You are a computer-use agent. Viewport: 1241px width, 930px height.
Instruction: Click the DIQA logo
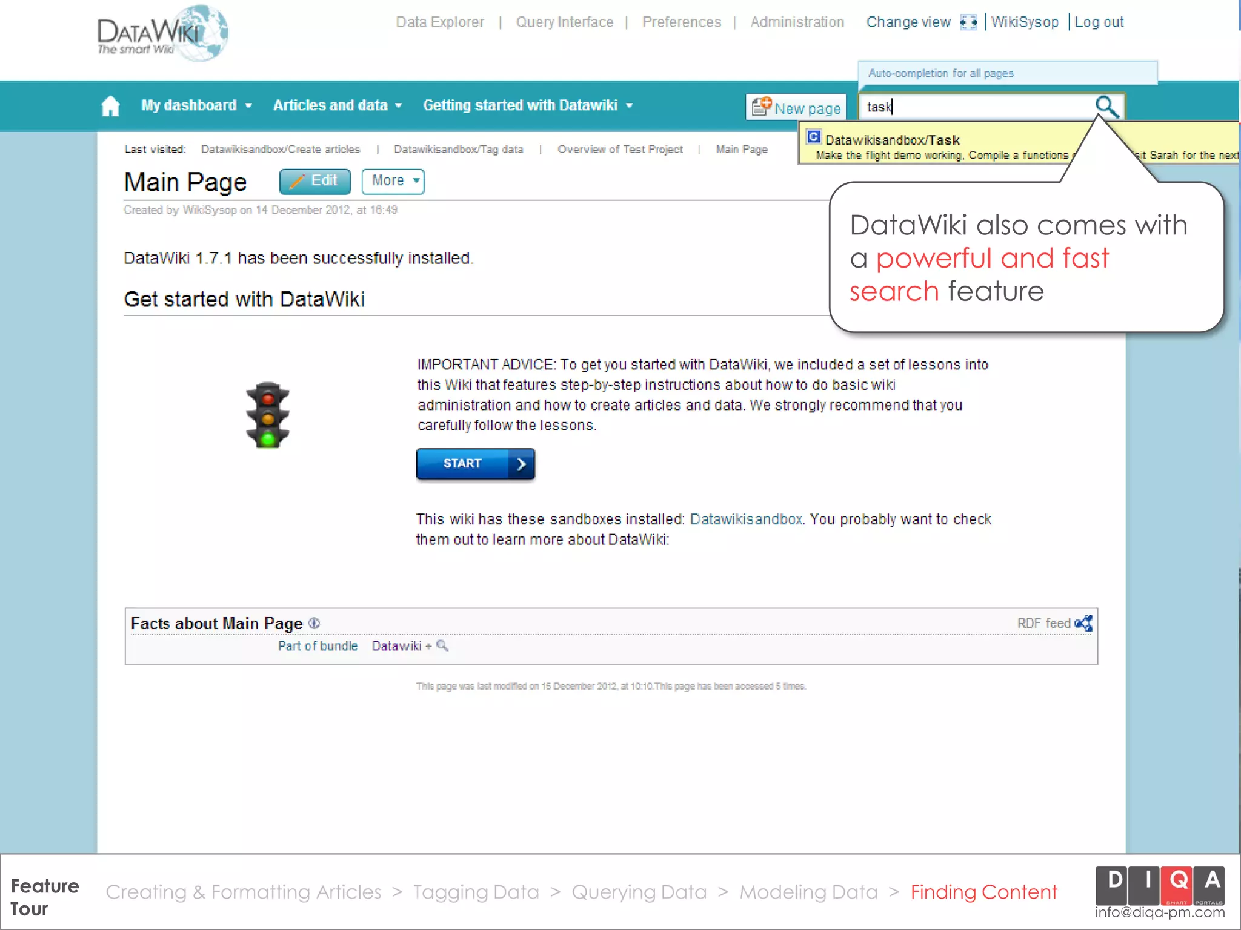(1160, 886)
